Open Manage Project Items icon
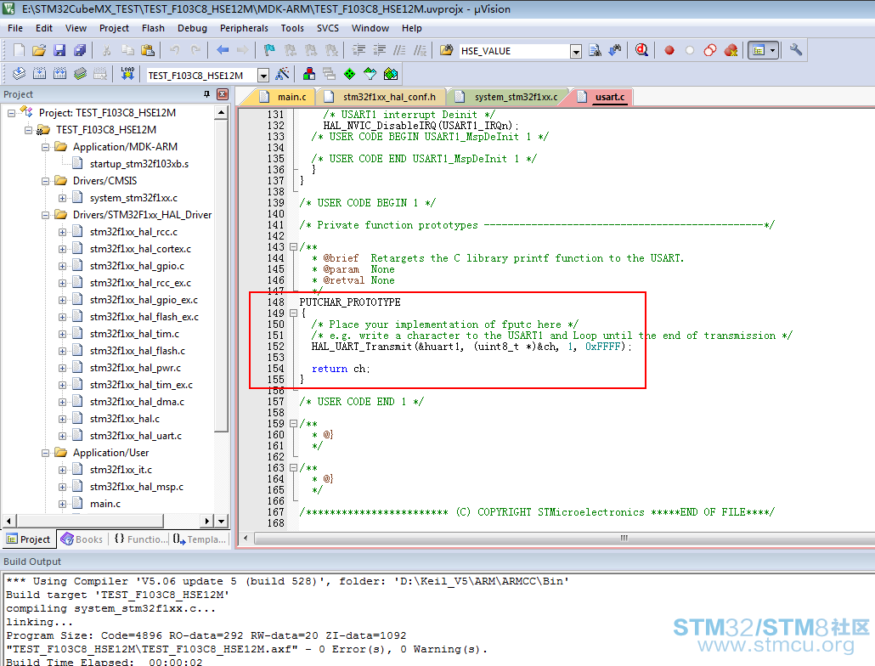Viewport: 875px width, 666px height. 309,74
